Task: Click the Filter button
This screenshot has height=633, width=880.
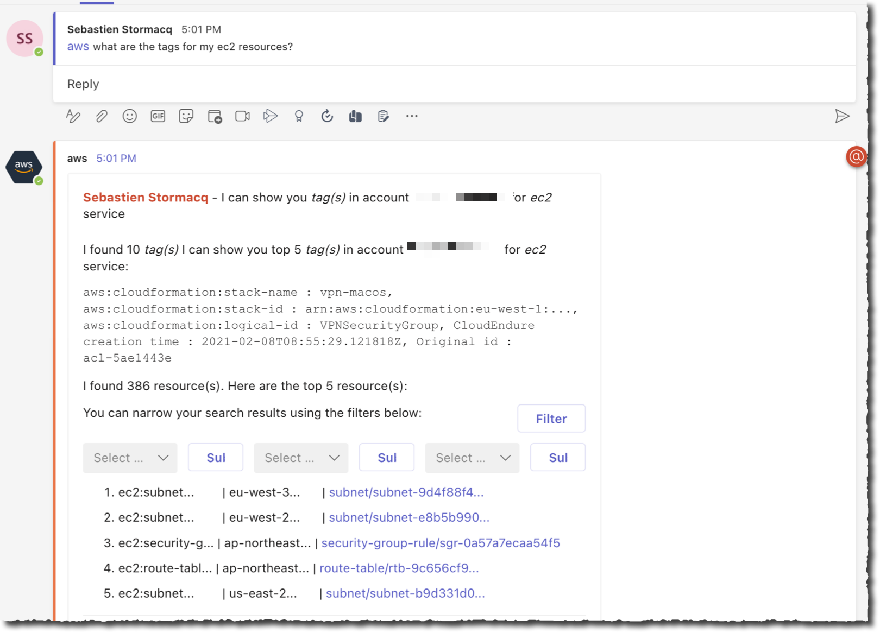Action: pos(551,418)
